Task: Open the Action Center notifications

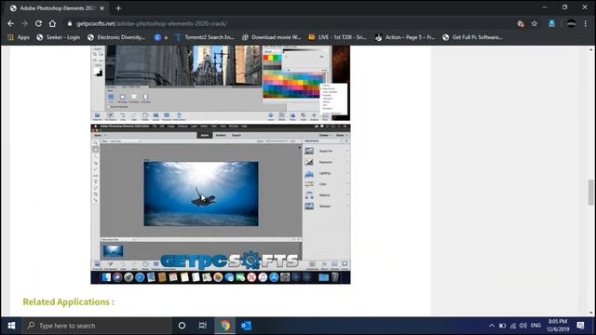Action: pyautogui.click(x=580, y=326)
